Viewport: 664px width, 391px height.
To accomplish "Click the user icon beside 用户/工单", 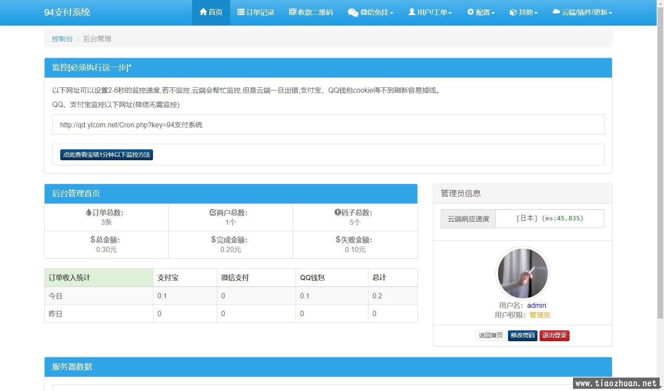I will coord(411,12).
